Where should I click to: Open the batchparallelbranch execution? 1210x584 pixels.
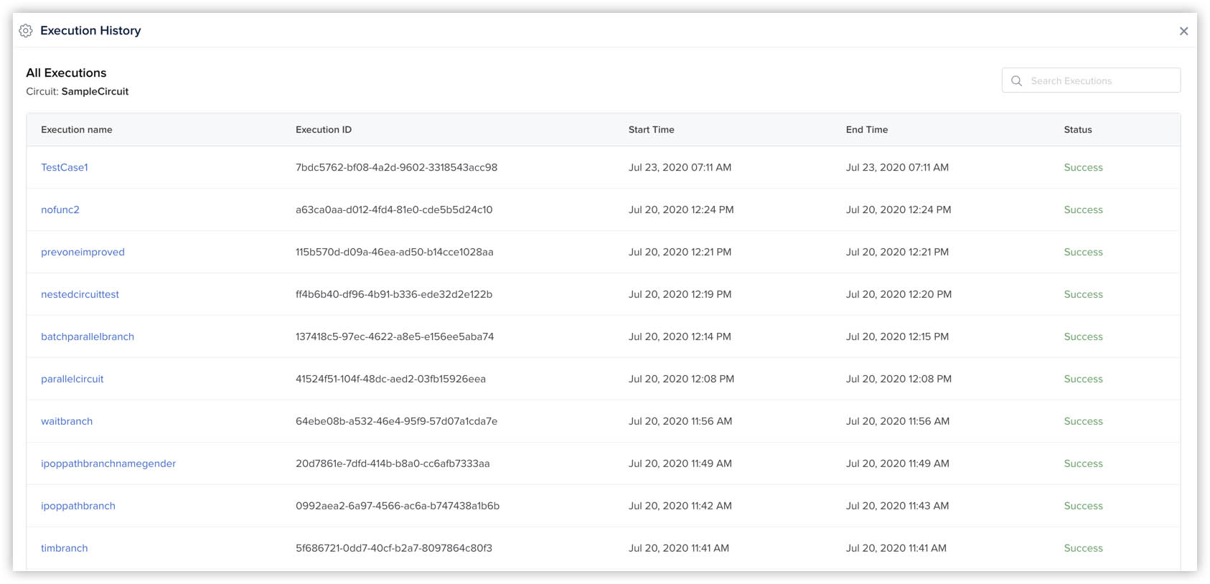click(88, 336)
